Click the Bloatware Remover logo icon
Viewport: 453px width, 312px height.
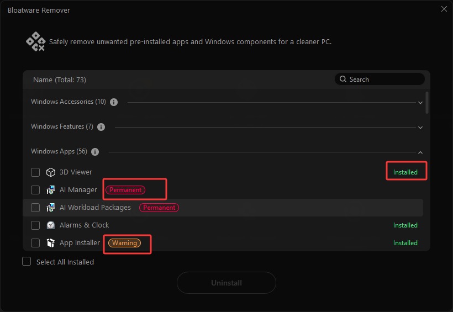click(x=36, y=41)
